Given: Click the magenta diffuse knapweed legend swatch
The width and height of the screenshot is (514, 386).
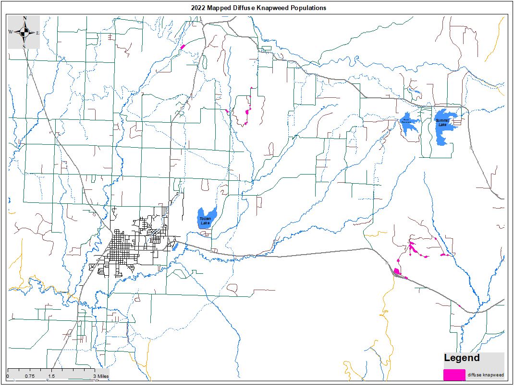Looking at the screenshot, I should [x=454, y=374].
